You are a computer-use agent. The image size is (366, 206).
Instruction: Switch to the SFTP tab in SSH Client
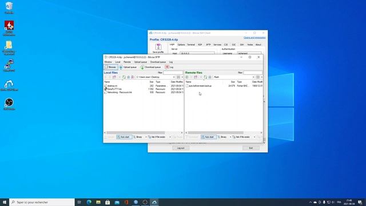tap(208, 45)
